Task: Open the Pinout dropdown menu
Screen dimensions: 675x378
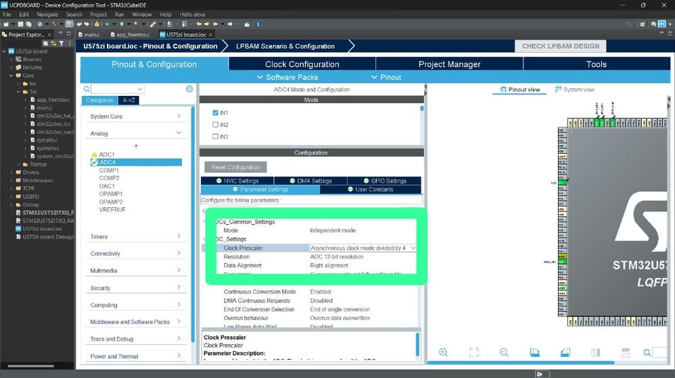Action: (x=386, y=78)
